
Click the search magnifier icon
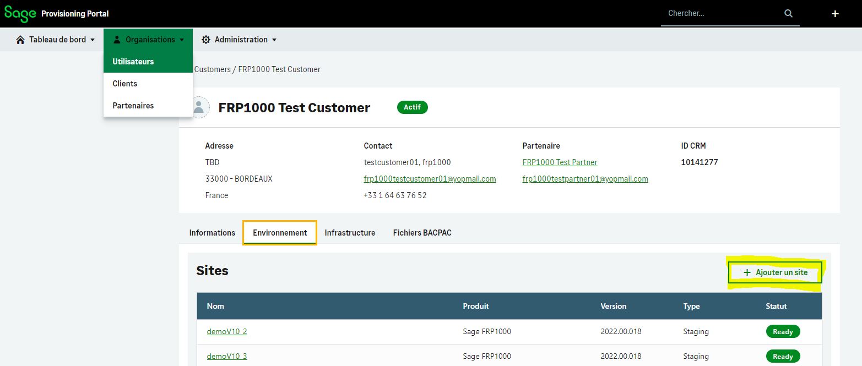[x=789, y=13]
